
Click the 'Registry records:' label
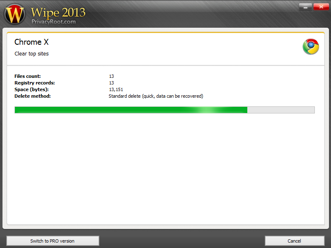pos(35,83)
